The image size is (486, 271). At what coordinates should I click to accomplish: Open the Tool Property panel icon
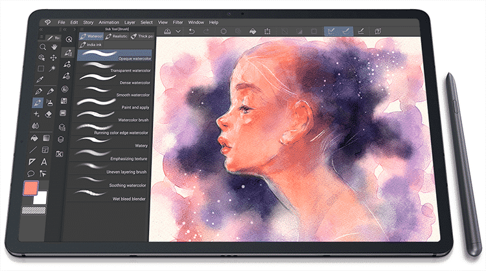67,64
